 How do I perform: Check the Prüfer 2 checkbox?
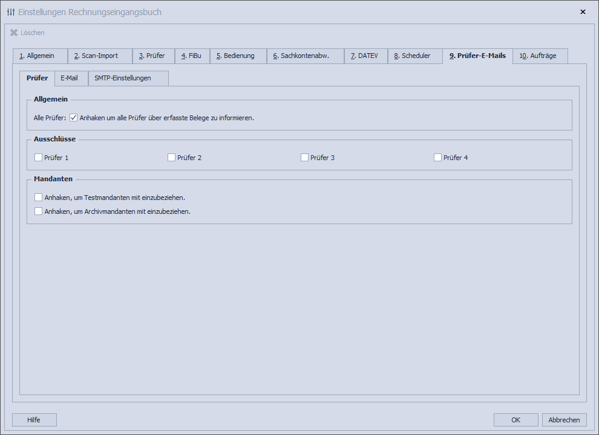coord(171,157)
